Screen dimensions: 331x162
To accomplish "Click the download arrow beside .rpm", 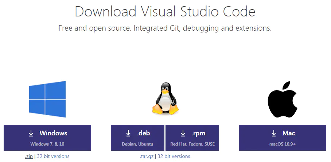I will (183, 133).
